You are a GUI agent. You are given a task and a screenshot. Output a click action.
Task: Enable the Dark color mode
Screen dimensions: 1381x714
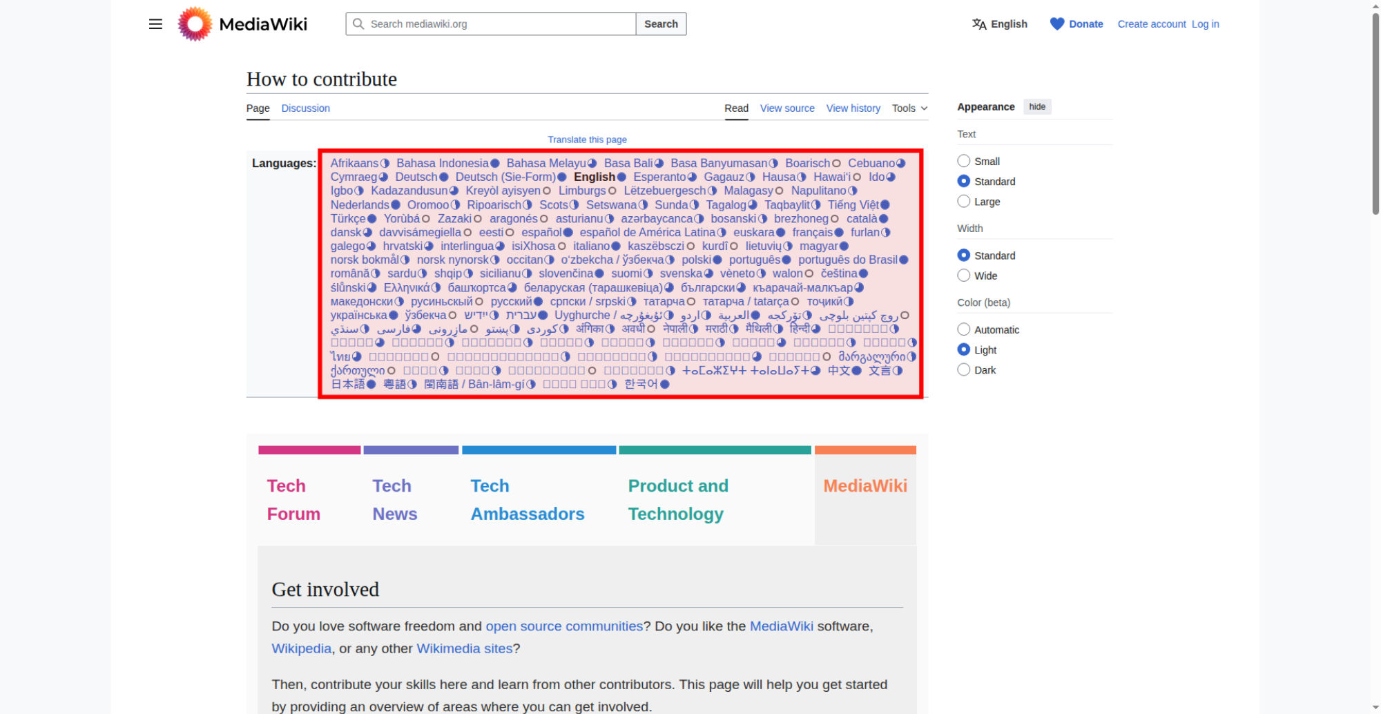pos(964,370)
